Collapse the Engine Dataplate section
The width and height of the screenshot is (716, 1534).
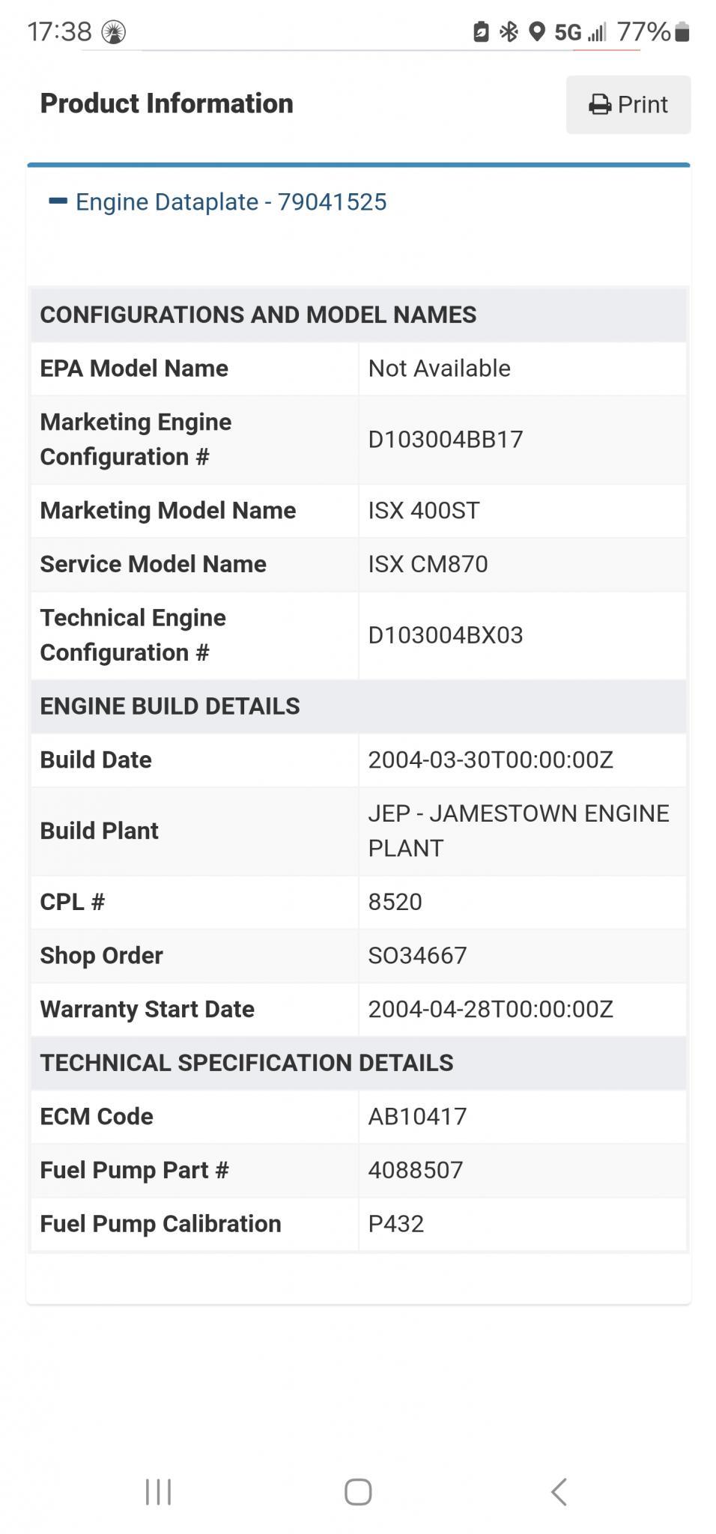click(58, 201)
